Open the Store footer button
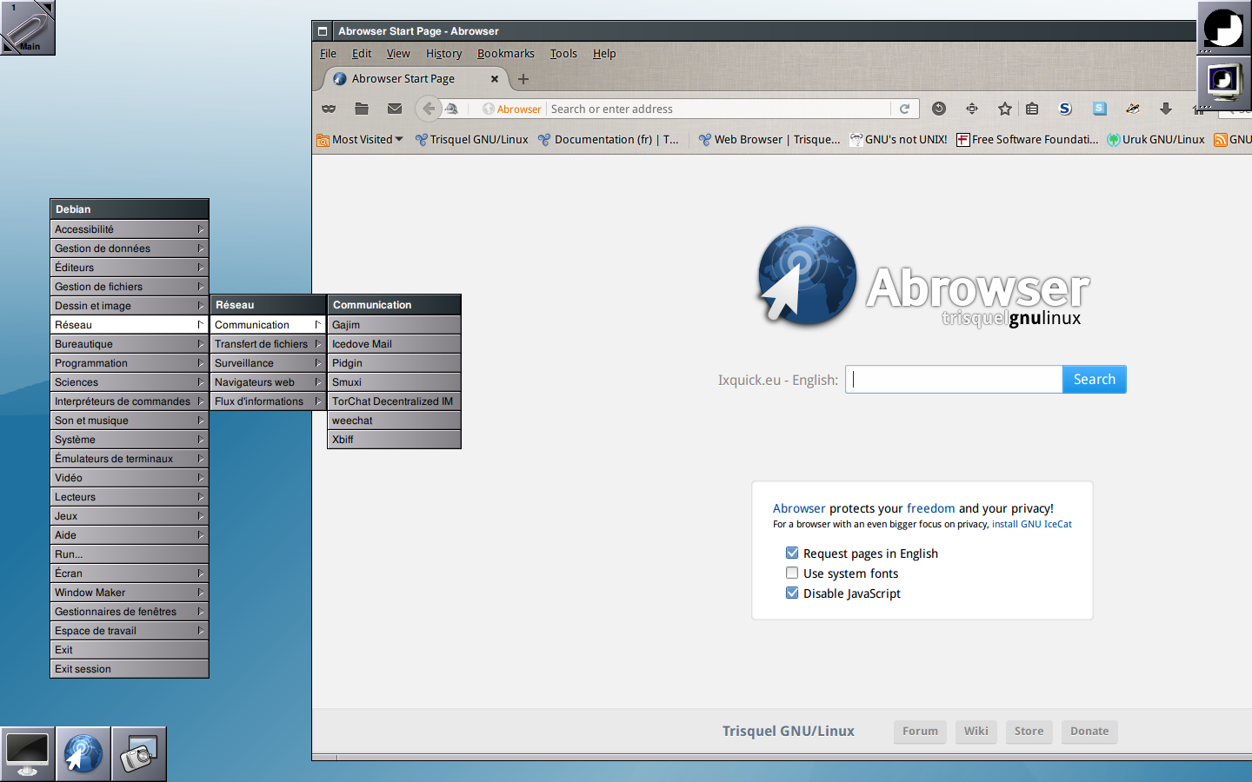Screen dimensions: 1252x782 click(x=1029, y=732)
